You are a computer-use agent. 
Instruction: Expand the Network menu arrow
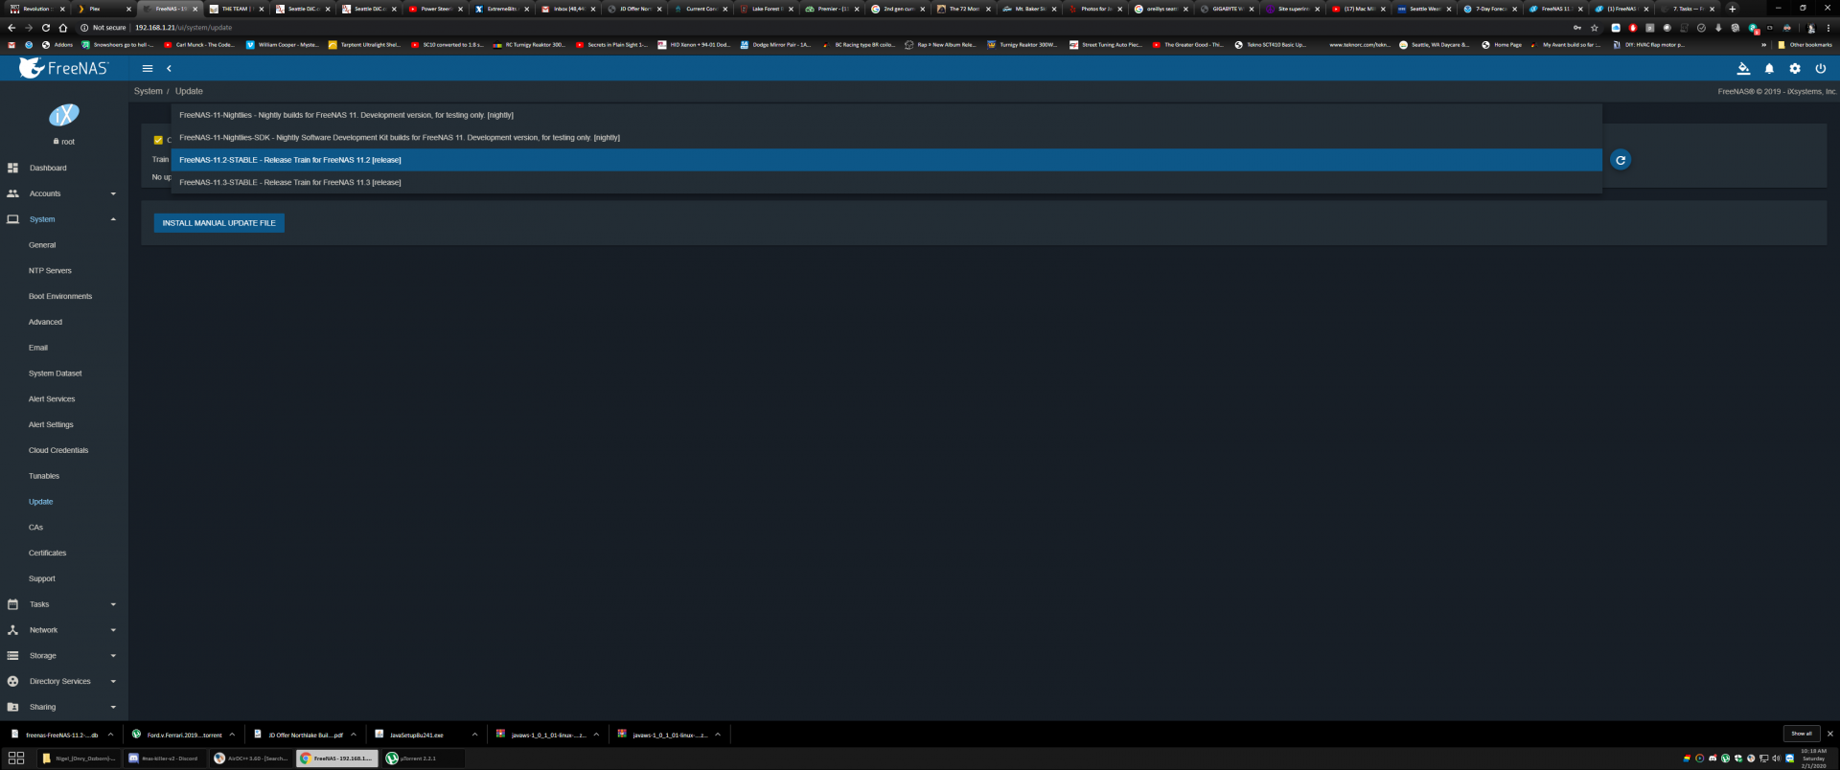click(x=113, y=630)
